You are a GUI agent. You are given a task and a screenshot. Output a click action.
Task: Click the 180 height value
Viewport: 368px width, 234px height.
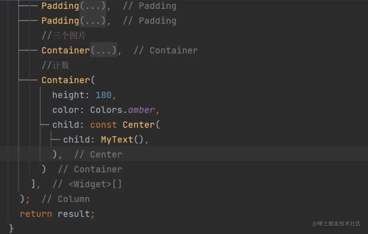click(x=103, y=95)
